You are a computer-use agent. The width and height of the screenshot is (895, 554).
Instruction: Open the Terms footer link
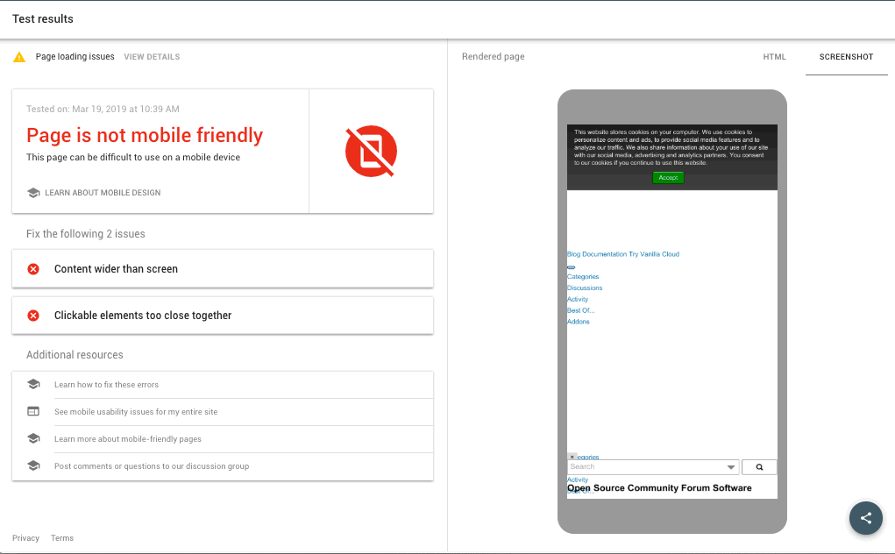pos(62,538)
